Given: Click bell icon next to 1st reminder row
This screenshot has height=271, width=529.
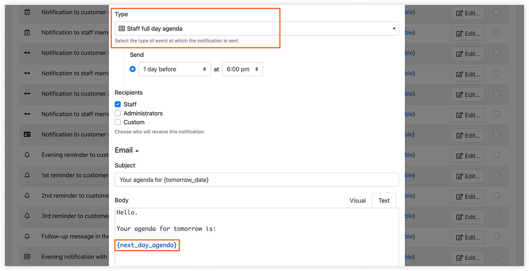Looking at the screenshot, I should (x=27, y=175).
